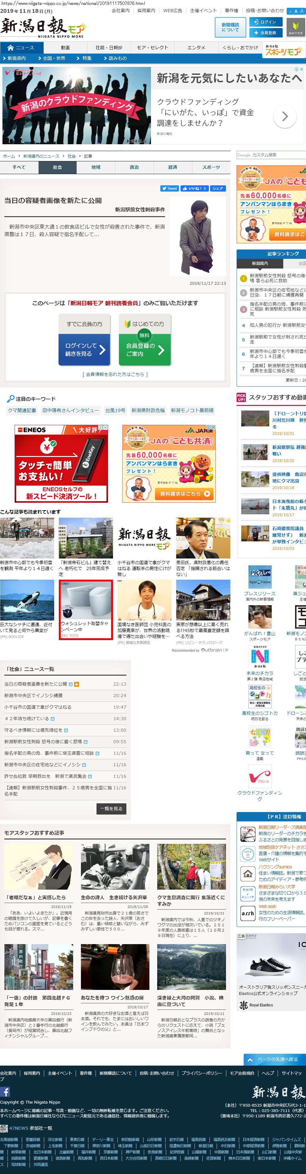
Task: Click ログインして続きを見る button
Action: pos(84,349)
